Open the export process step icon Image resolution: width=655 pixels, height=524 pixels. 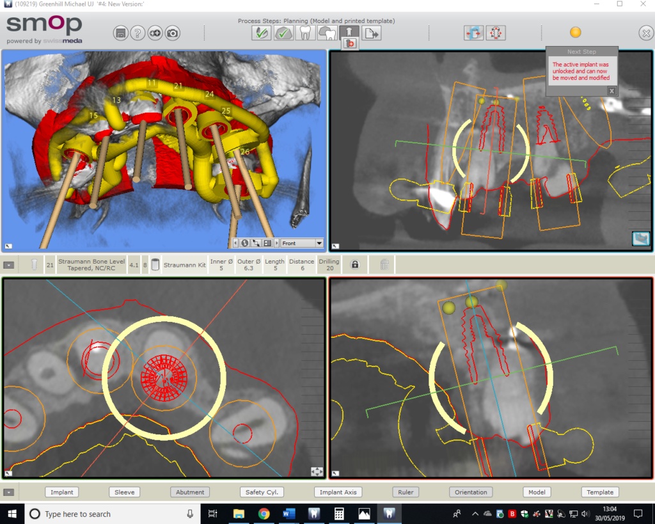click(371, 33)
